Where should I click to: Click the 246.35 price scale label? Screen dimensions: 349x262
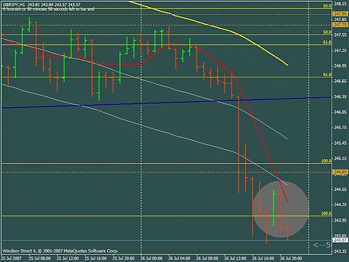tap(340, 97)
